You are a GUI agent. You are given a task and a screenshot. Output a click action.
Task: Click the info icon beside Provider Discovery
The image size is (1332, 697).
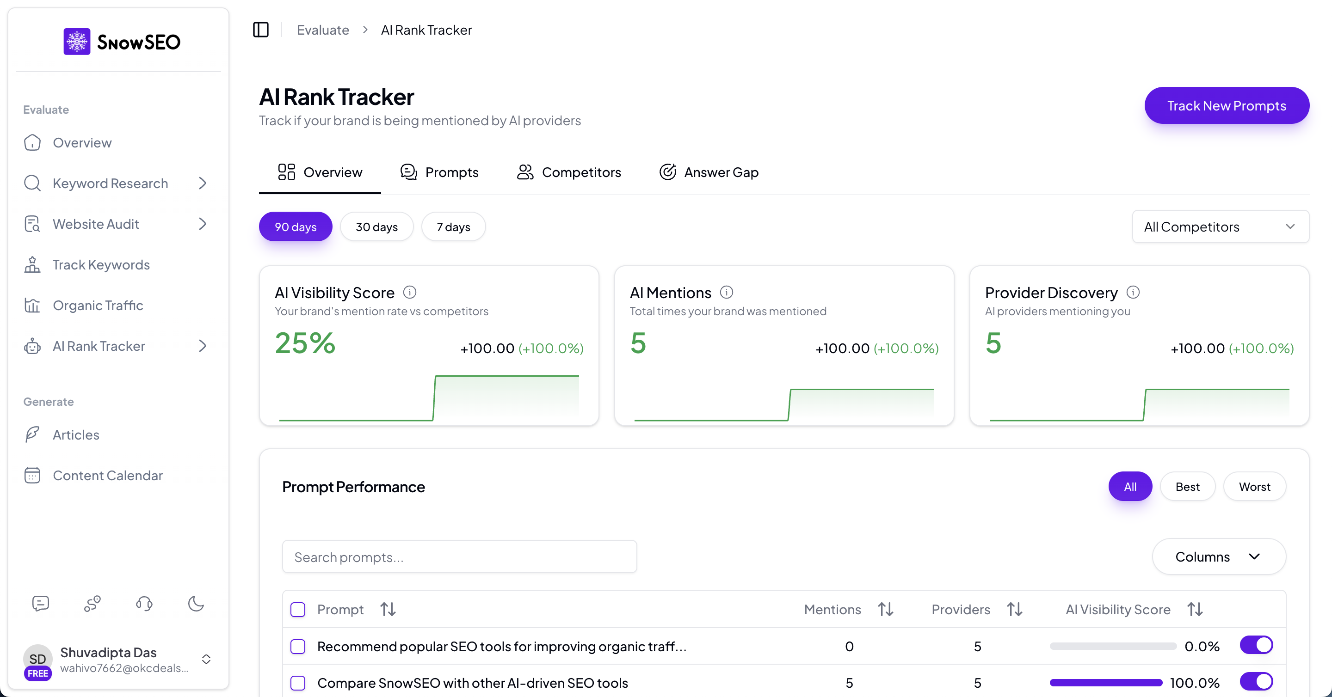[1133, 293]
